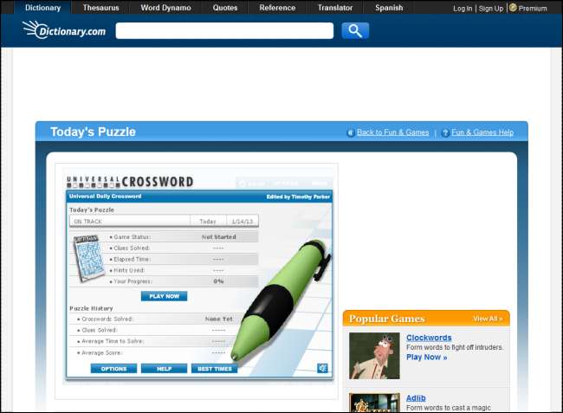Click the sound icon in crossword corner

(x=322, y=368)
